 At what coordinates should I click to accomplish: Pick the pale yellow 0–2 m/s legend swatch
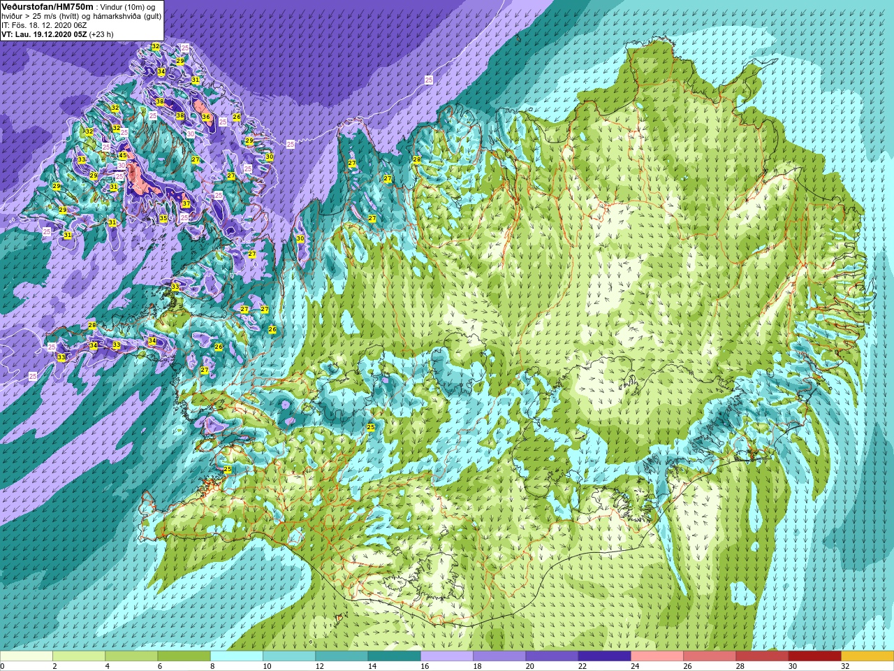click(x=27, y=656)
